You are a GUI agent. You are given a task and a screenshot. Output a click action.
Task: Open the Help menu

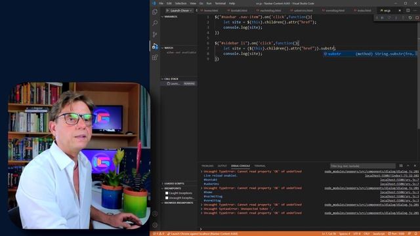pyautogui.click(x=232, y=3)
